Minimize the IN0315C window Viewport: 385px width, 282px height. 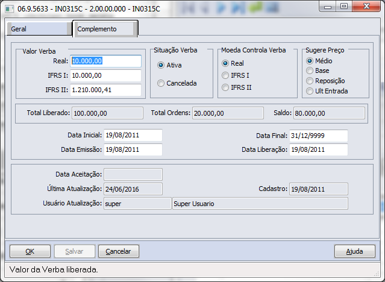point(328,7)
